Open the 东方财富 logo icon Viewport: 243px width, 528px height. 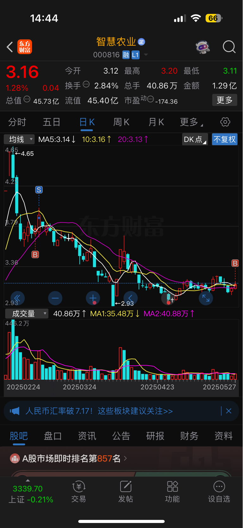click(x=25, y=47)
